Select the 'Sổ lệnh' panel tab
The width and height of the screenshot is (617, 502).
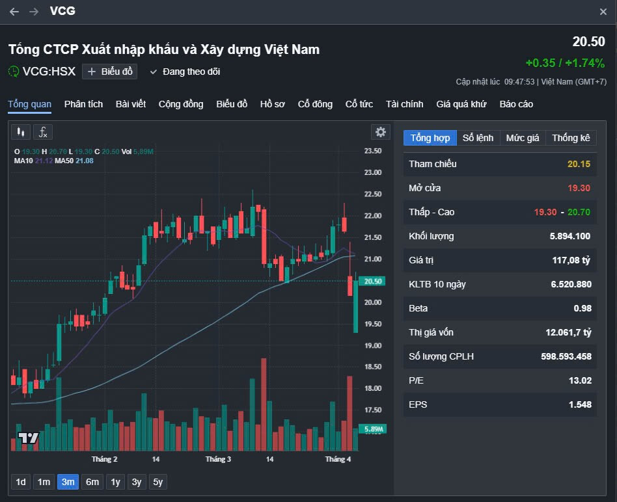(x=478, y=138)
